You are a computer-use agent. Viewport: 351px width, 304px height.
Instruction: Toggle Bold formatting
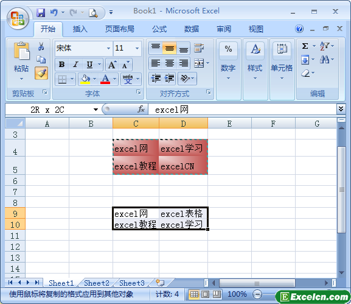click(62, 65)
